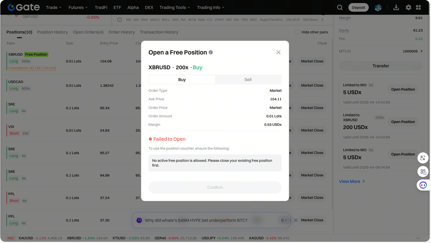The width and height of the screenshot is (431, 243).
Task: Click the info icon beside Open a Free Position
Action: pyautogui.click(x=211, y=53)
